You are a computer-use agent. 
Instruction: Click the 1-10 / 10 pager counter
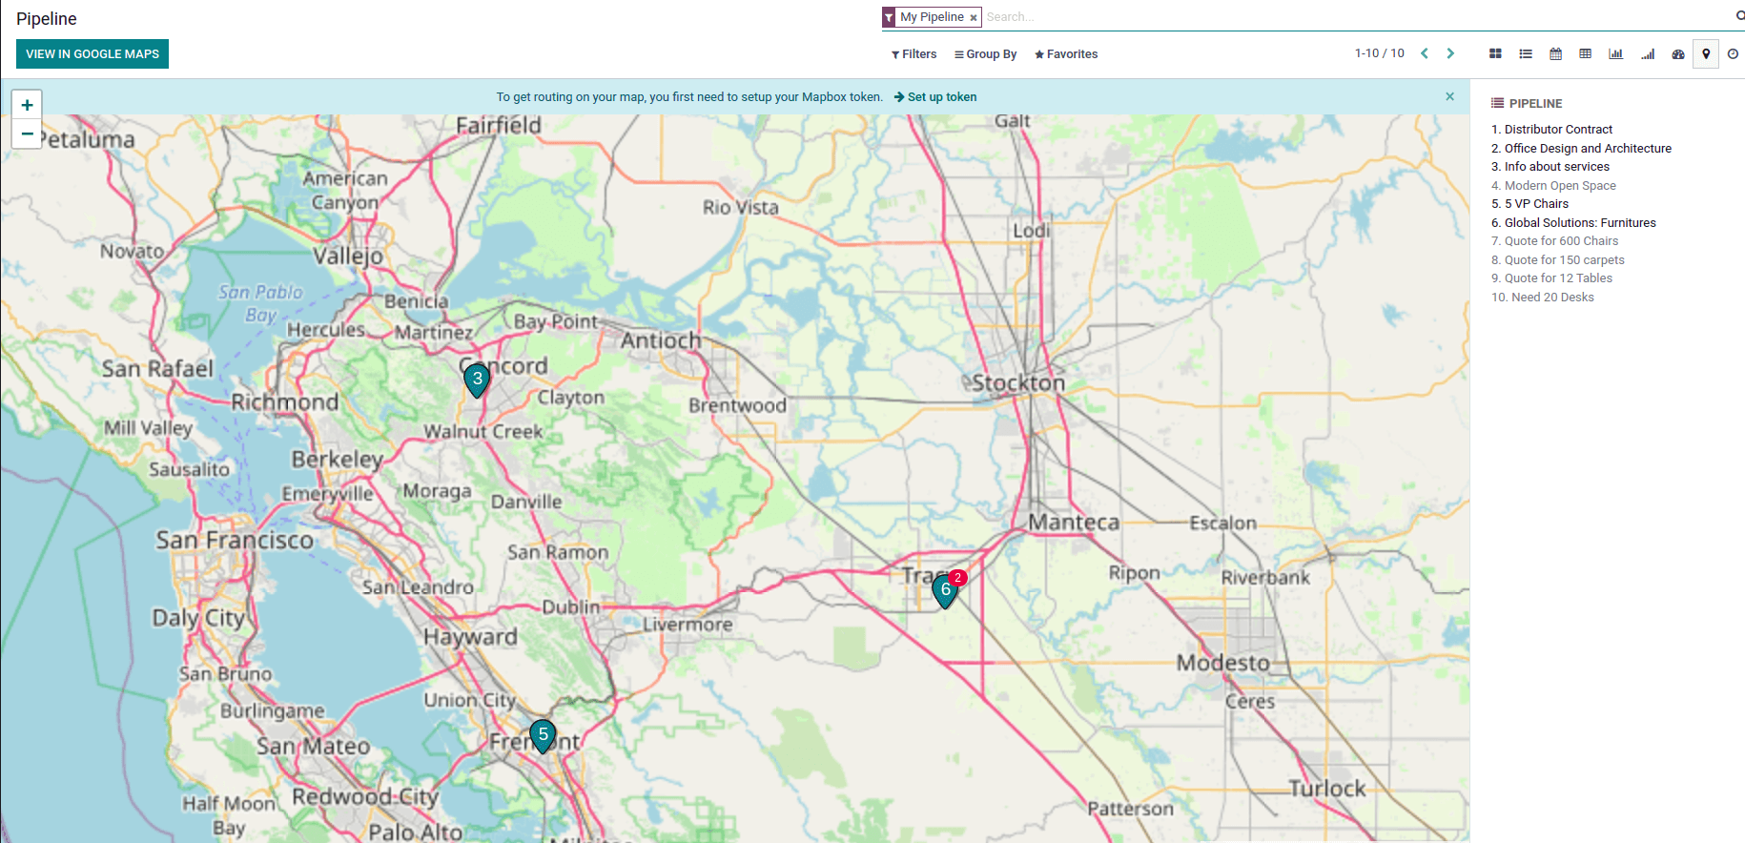1379,53
